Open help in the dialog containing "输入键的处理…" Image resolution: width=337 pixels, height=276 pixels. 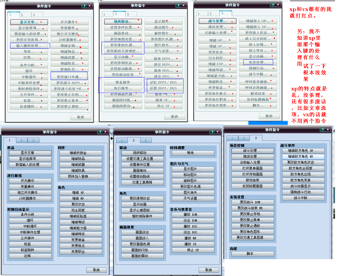tap(84, 6)
